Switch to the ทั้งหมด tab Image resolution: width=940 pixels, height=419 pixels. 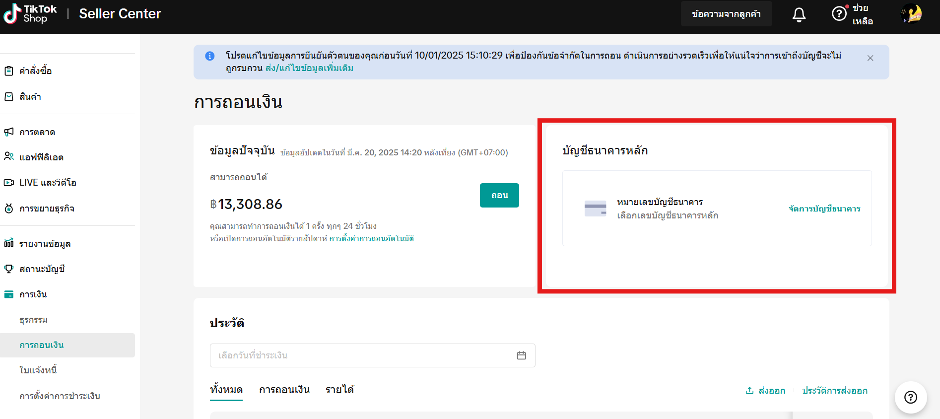pos(226,390)
